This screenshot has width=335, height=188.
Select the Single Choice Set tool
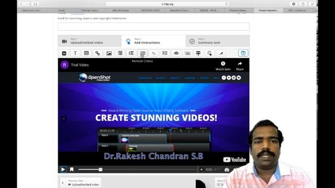[x=131, y=53]
